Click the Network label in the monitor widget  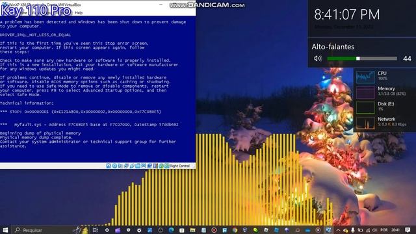point(387,119)
